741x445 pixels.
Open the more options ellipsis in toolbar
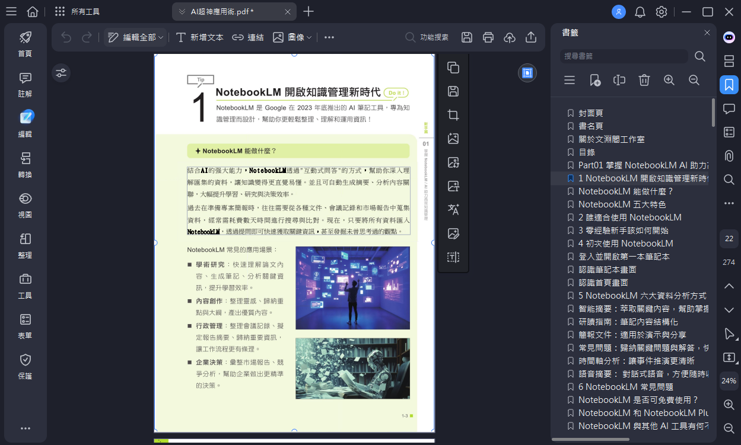coord(329,37)
